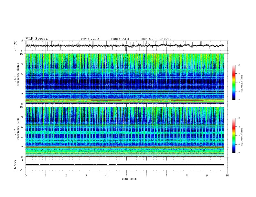Click the "station=ATH" header label
The width and height of the screenshot is (256, 197).
click(120, 39)
